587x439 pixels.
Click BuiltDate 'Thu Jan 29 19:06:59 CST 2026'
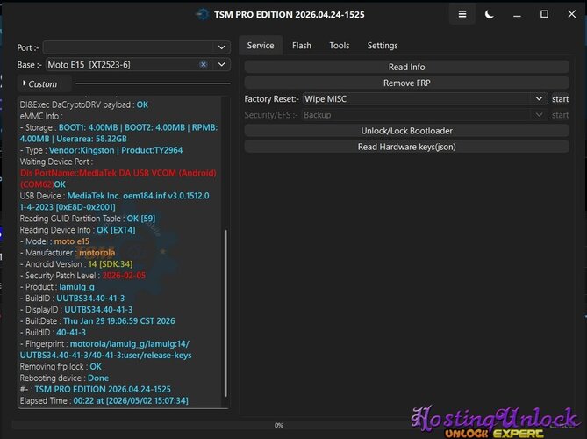point(119,321)
